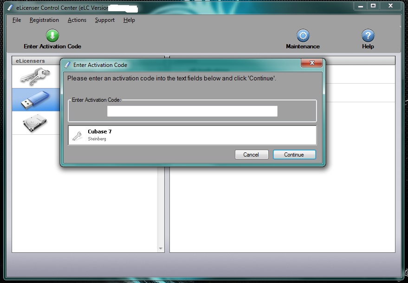Click the Steinberg vendor text
Screen dimensions: 408x283
pyautogui.click(x=97, y=138)
